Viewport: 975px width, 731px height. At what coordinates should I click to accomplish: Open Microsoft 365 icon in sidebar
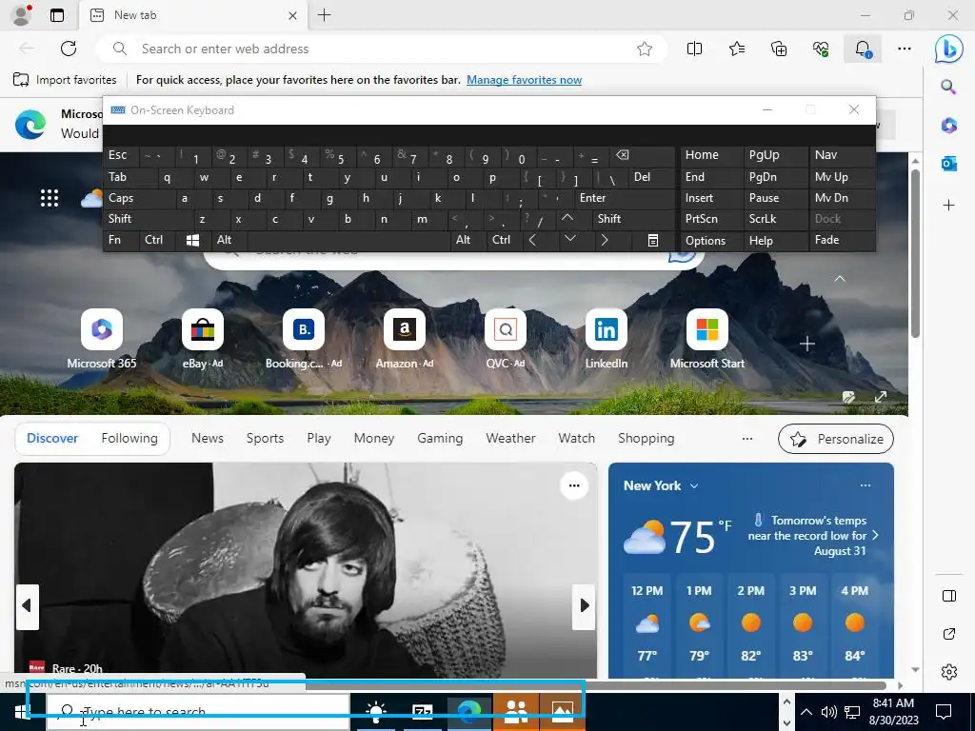click(x=948, y=125)
